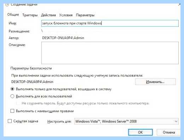Viewport: 184px width, 140px height.
Task: Enable Выполнить с наивысшими правами checkbox
Action: (12, 111)
